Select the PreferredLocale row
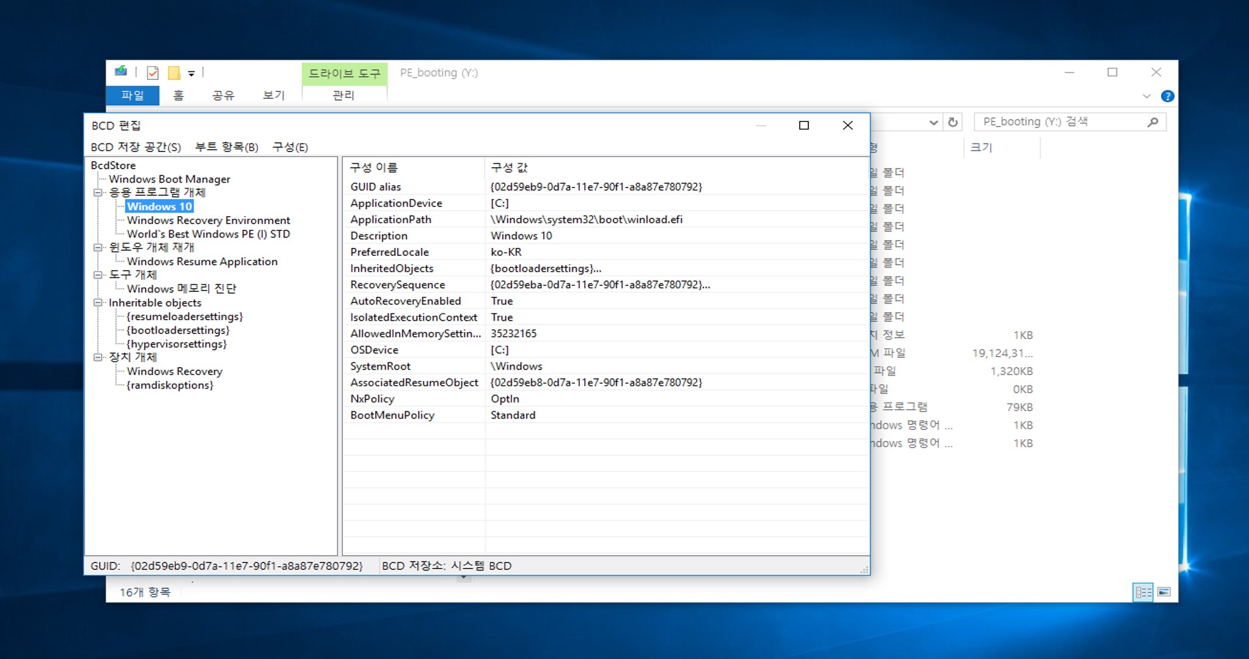Image resolution: width=1249 pixels, height=659 pixels. pos(606,252)
